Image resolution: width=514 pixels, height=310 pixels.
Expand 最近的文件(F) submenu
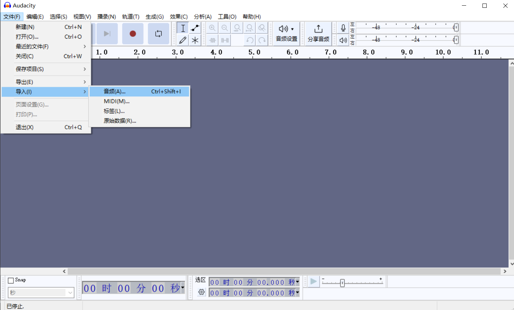(x=46, y=46)
